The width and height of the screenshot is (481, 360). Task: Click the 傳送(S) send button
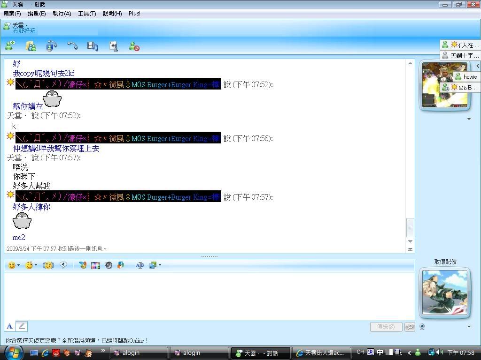386,327
